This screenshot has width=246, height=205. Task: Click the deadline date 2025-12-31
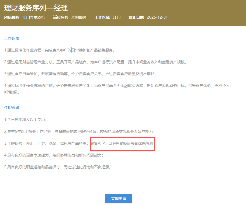click(157, 17)
